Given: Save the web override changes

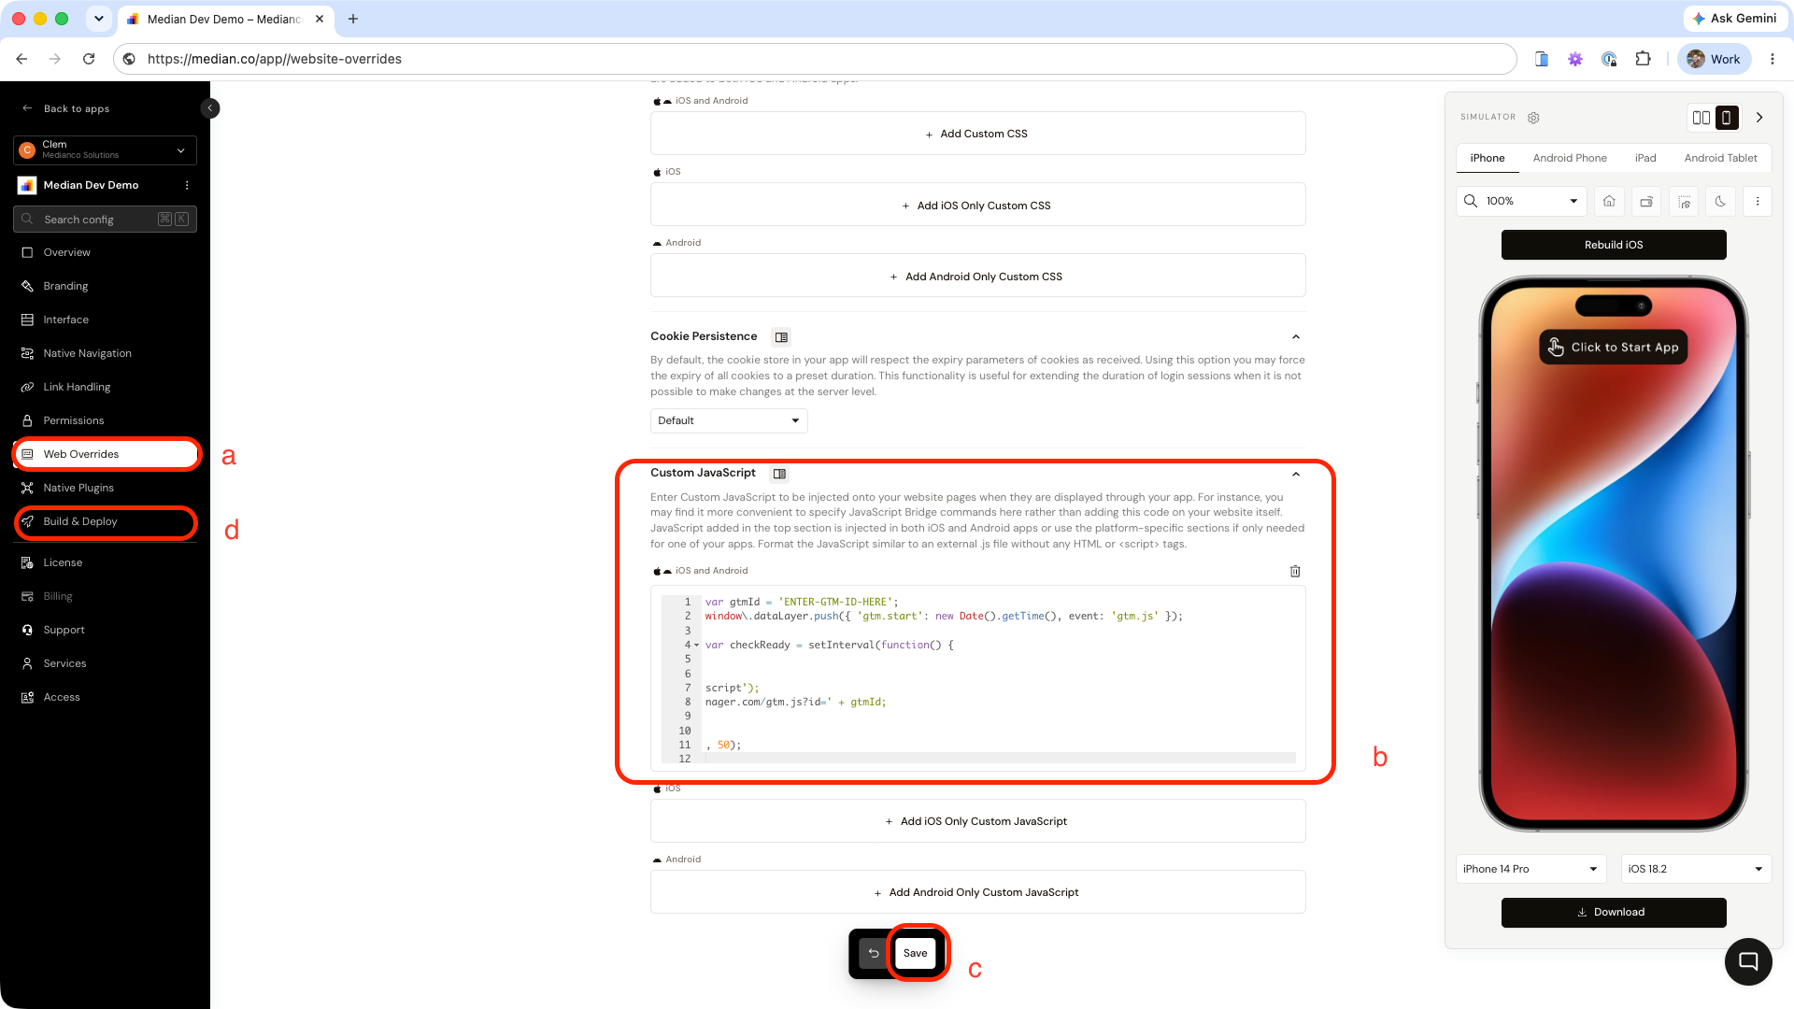Looking at the screenshot, I should coord(916,953).
